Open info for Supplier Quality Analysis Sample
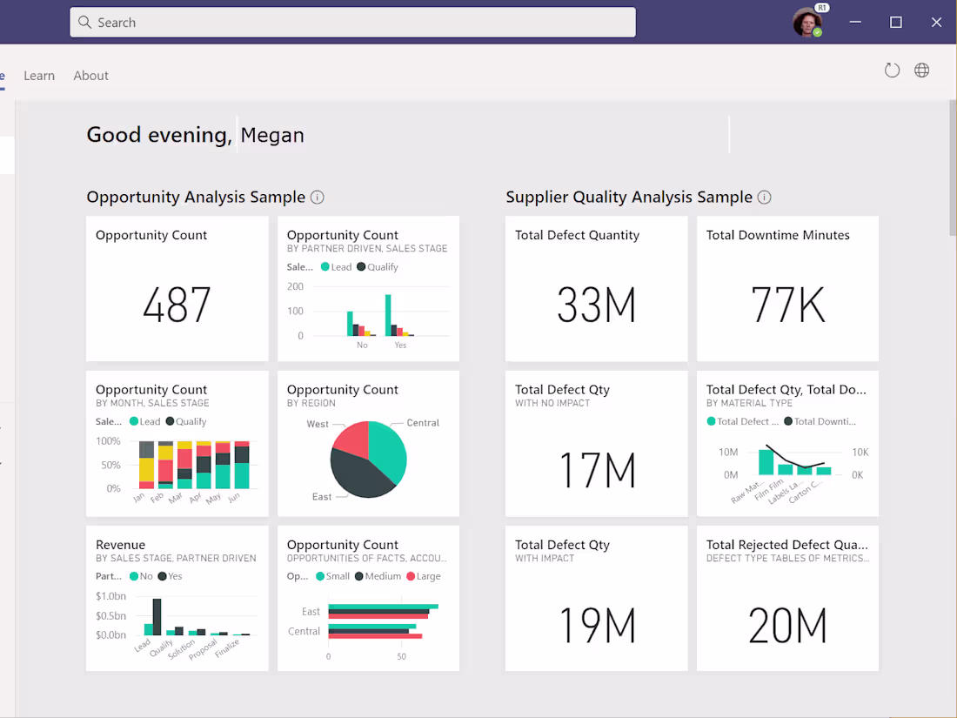The image size is (957, 718). click(x=764, y=198)
